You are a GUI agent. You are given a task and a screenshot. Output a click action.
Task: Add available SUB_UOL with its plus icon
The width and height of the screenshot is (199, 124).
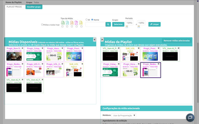coord(82,64)
